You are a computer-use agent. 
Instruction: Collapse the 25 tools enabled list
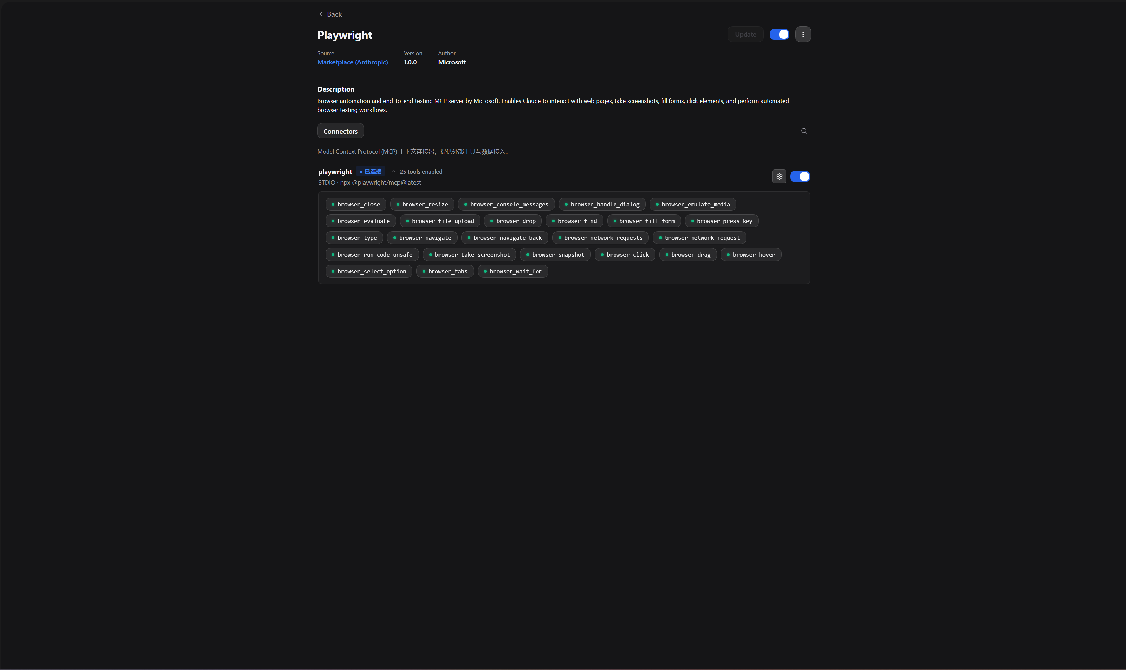[x=417, y=172]
